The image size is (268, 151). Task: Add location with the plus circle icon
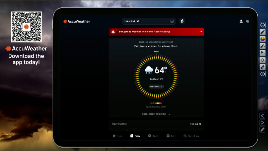point(172,21)
